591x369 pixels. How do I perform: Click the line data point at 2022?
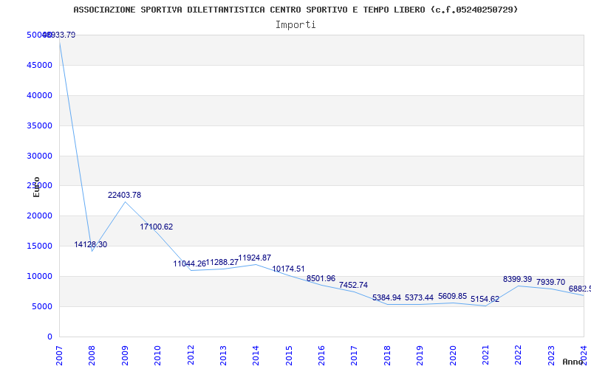[x=519, y=286]
